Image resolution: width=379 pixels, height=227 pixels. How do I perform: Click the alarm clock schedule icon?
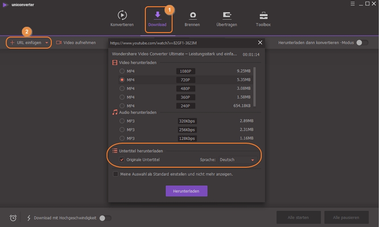(13, 218)
